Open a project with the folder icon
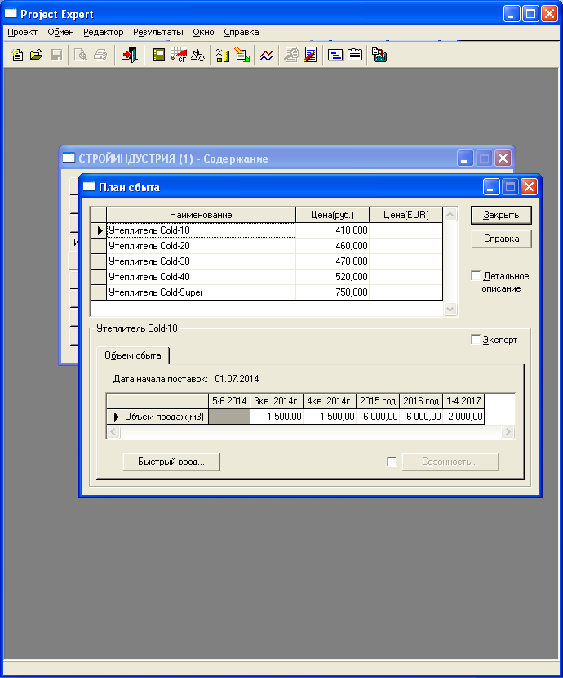Image resolution: width=563 pixels, height=678 pixels. (x=37, y=55)
